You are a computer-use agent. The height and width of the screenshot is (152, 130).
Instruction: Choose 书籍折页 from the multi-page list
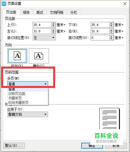click(28, 98)
